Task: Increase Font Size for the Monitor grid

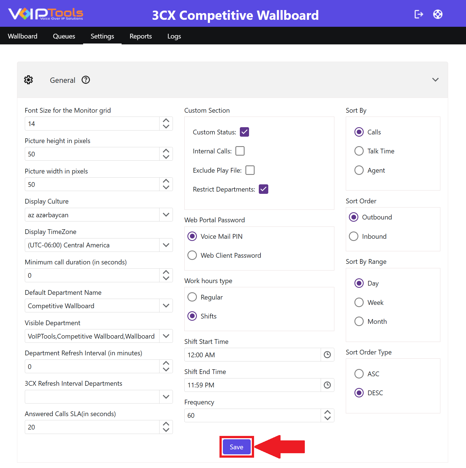Action: click(x=166, y=120)
